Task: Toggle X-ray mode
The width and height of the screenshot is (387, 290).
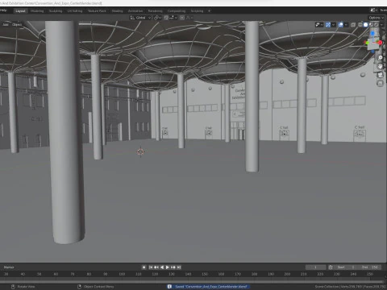Action: click(x=353, y=24)
